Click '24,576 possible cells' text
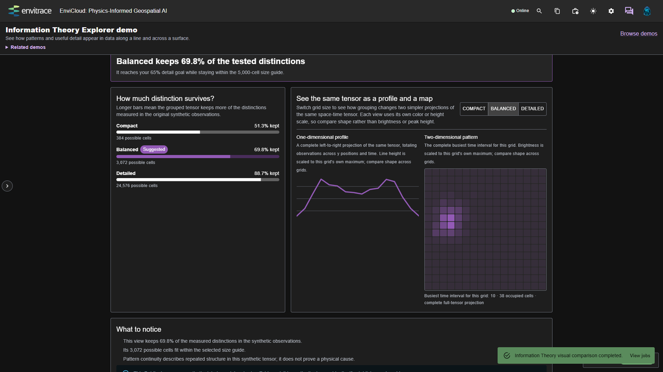Viewport: 663px width, 372px height. [137, 186]
